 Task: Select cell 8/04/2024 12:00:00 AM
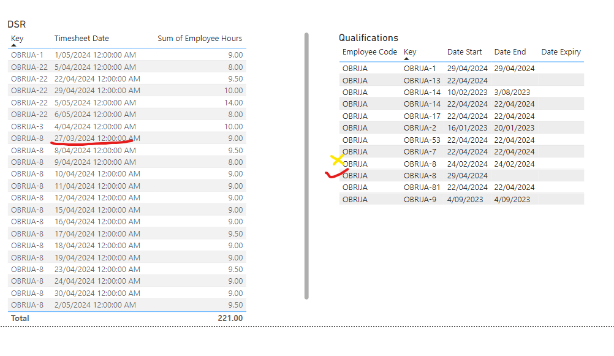95,150
